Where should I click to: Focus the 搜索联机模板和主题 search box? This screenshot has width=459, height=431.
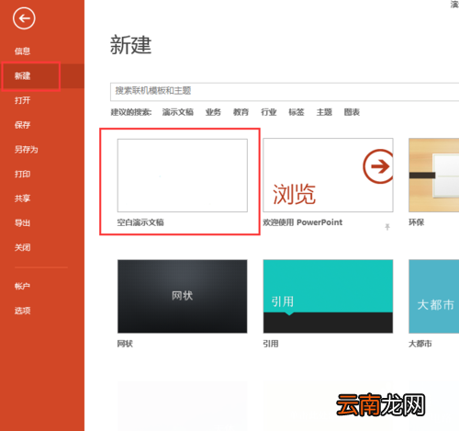pos(285,91)
